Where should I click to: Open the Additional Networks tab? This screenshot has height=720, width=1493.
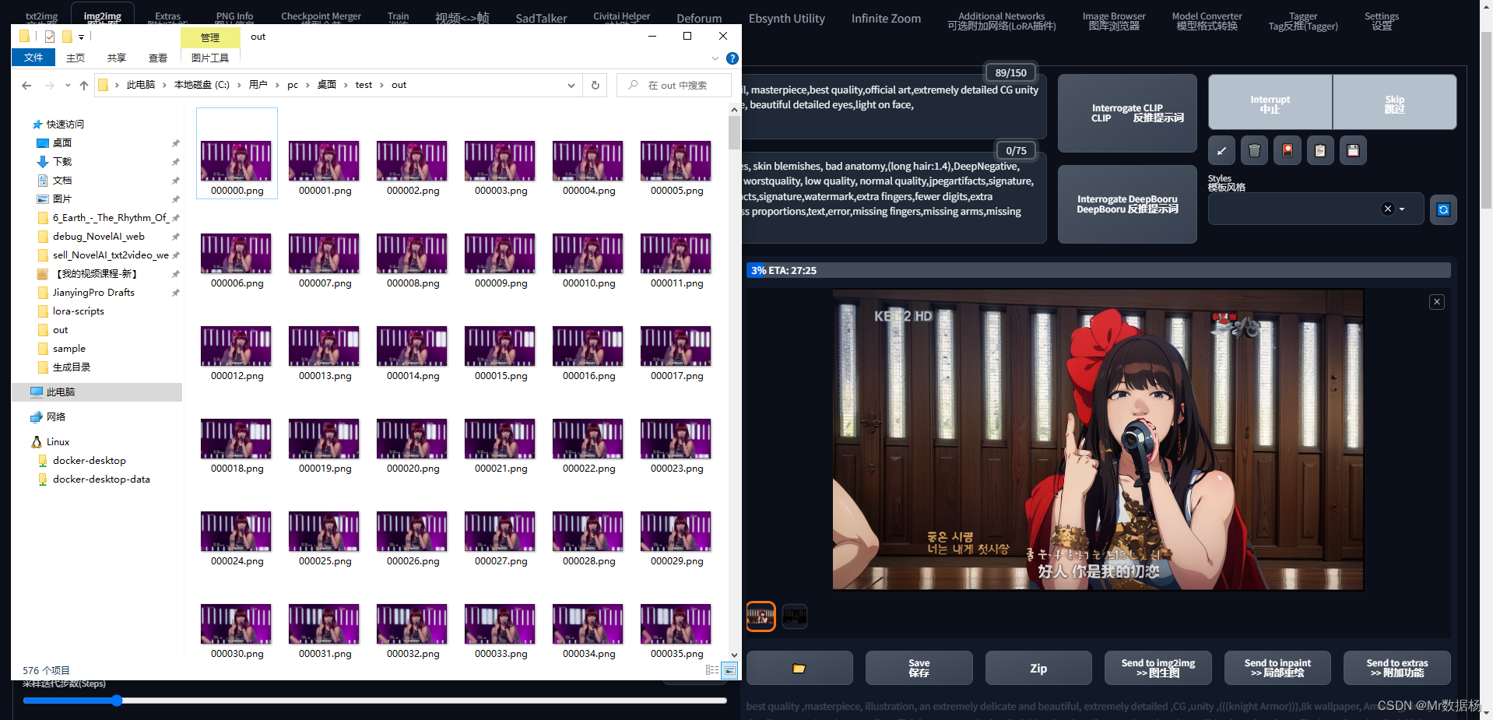pos(1001,21)
